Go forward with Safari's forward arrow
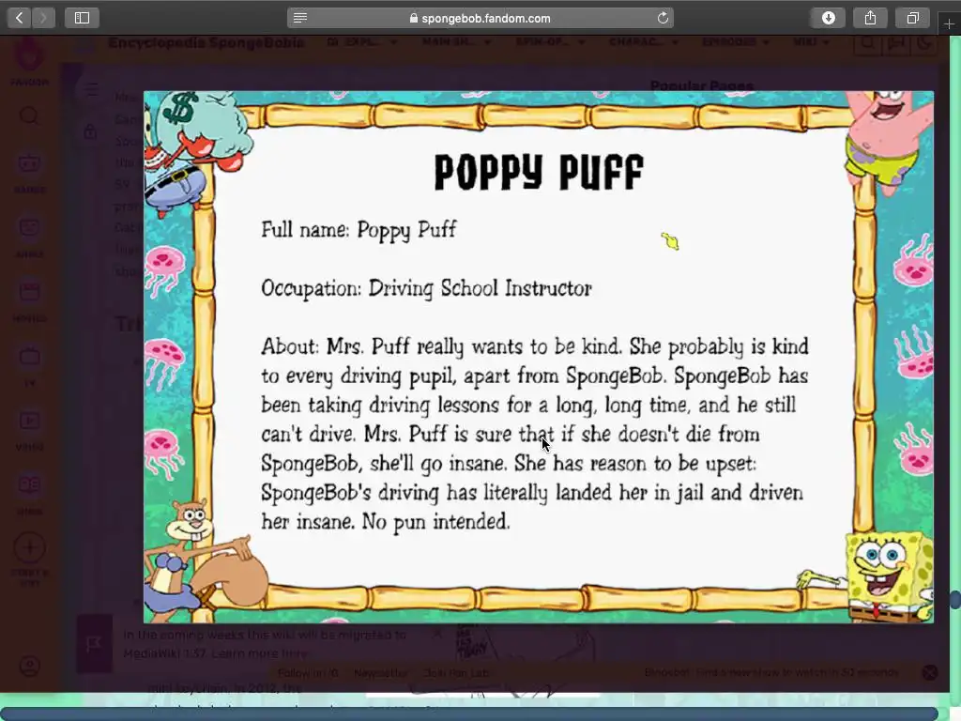The width and height of the screenshot is (961, 721). 43,18
